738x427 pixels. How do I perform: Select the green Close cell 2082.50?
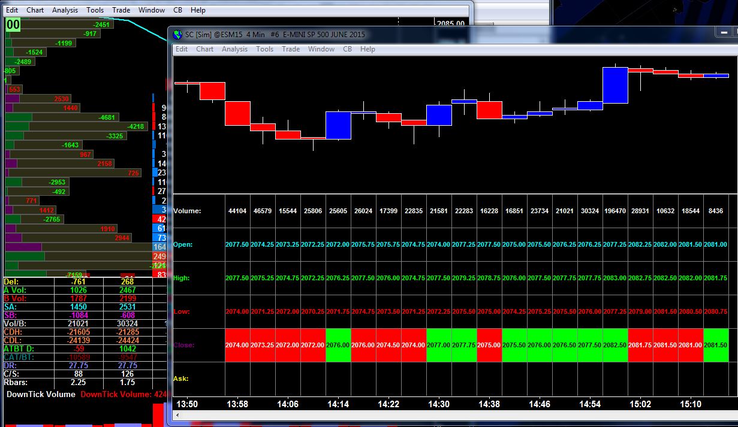[x=615, y=345]
